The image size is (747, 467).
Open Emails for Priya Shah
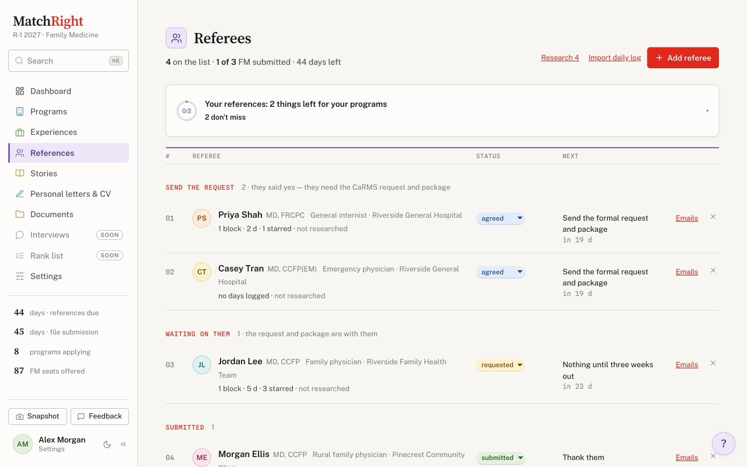point(687,218)
